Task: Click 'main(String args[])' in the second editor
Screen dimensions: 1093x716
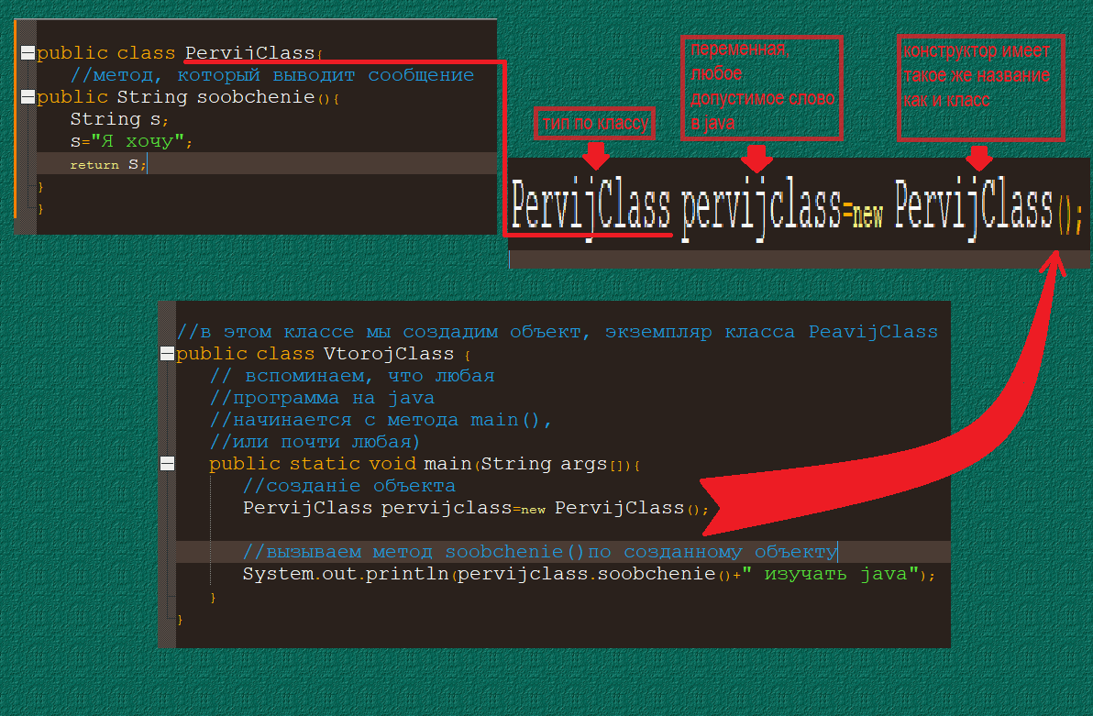Action: point(528,464)
